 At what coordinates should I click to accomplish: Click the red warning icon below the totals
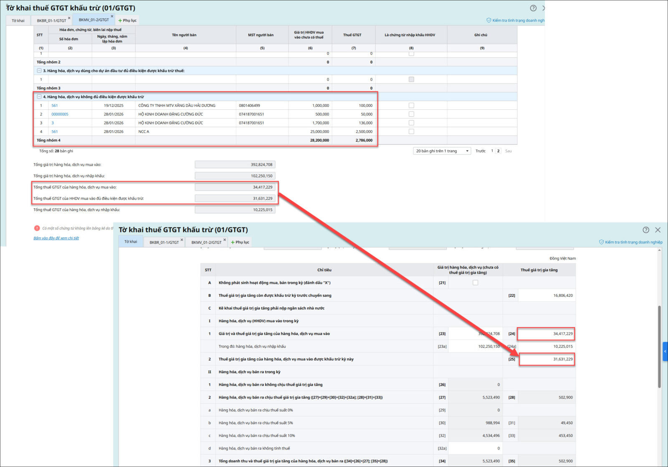[x=37, y=228]
